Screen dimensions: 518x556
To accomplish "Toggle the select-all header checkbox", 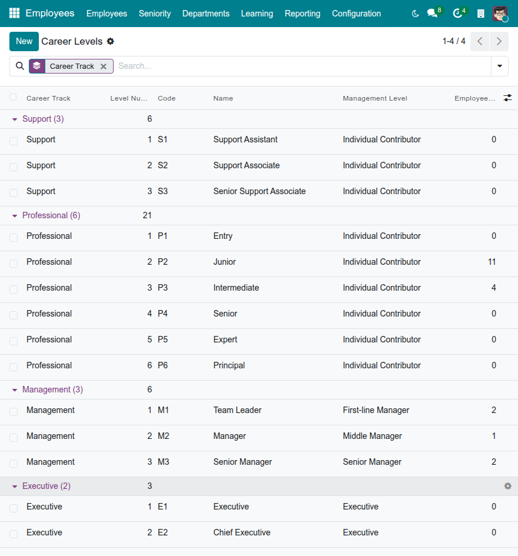I will (13, 97).
